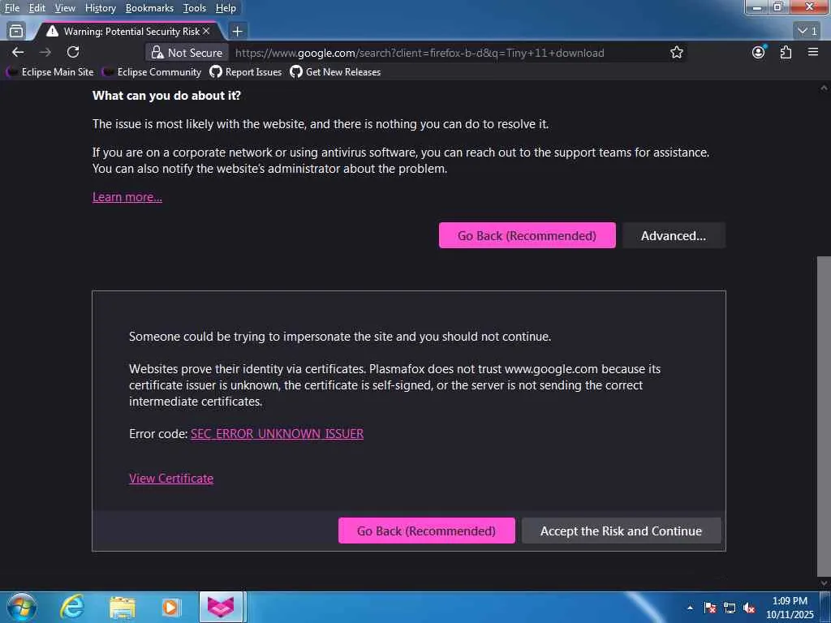Open the Eclipse Main Site bookmark

point(50,72)
